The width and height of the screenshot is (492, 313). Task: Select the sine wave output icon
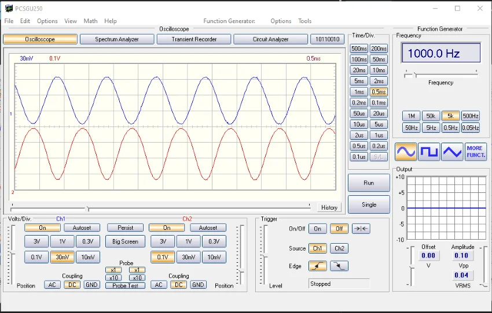pos(406,152)
